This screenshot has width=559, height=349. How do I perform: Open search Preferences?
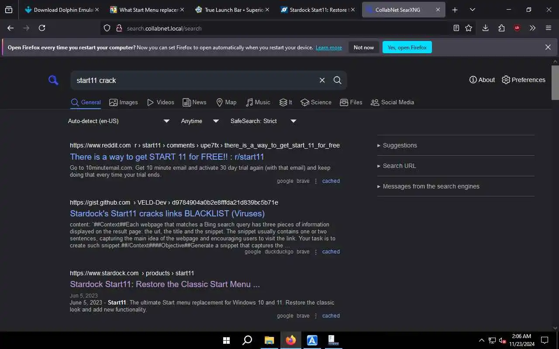coord(524,80)
